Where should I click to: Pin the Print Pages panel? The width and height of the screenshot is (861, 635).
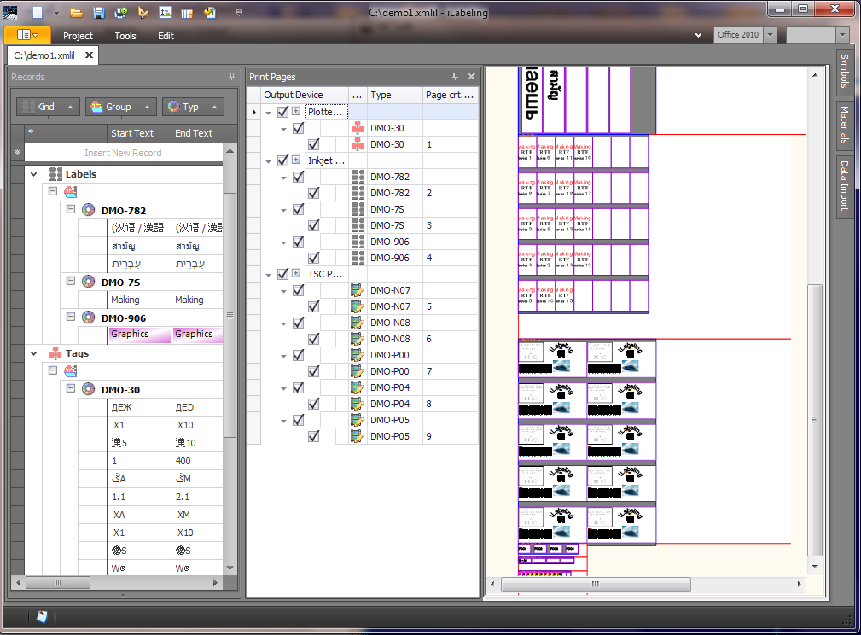(x=455, y=76)
